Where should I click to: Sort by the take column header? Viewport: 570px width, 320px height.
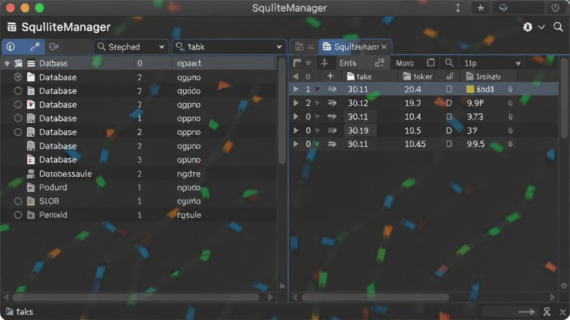[x=359, y=77]
